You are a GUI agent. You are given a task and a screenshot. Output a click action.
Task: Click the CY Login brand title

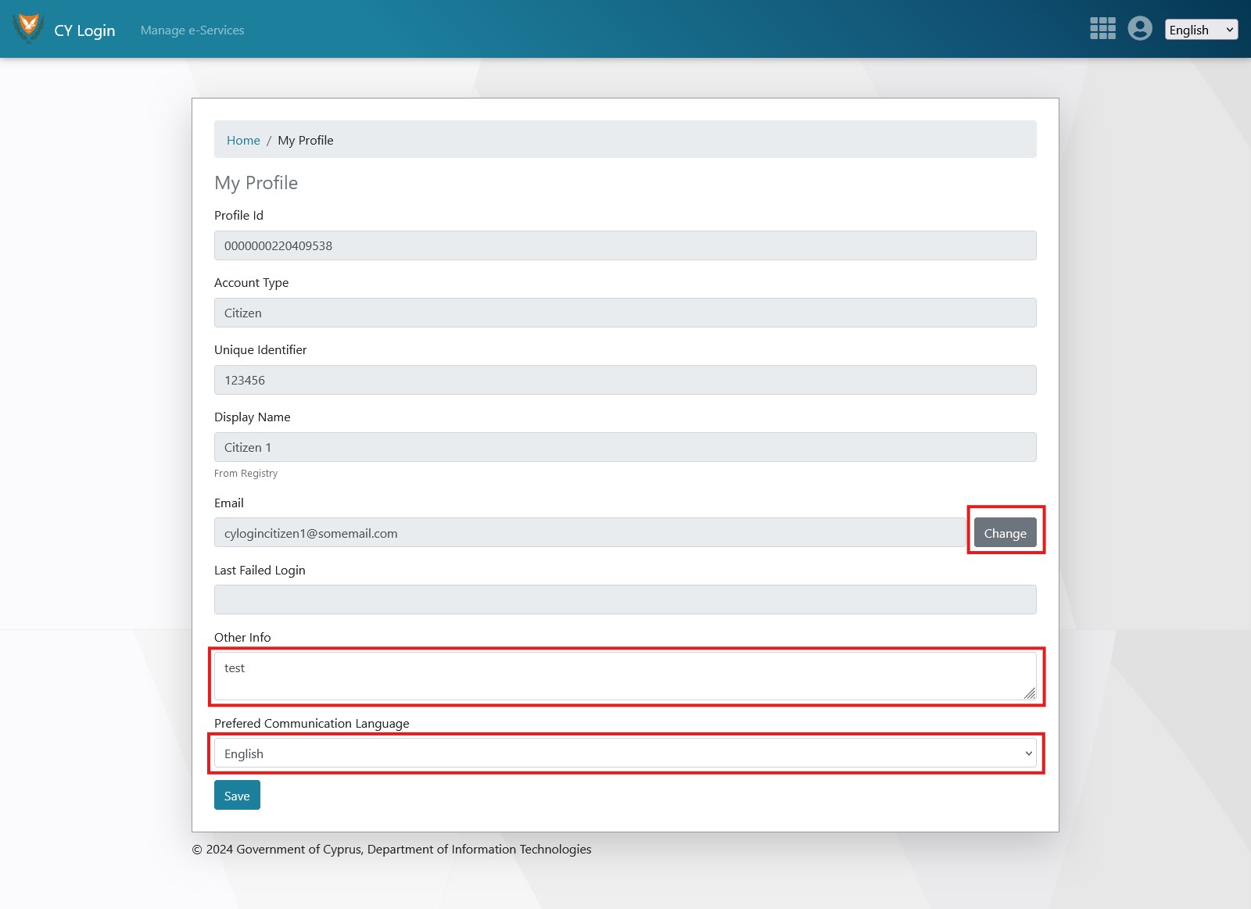point(84,30)
